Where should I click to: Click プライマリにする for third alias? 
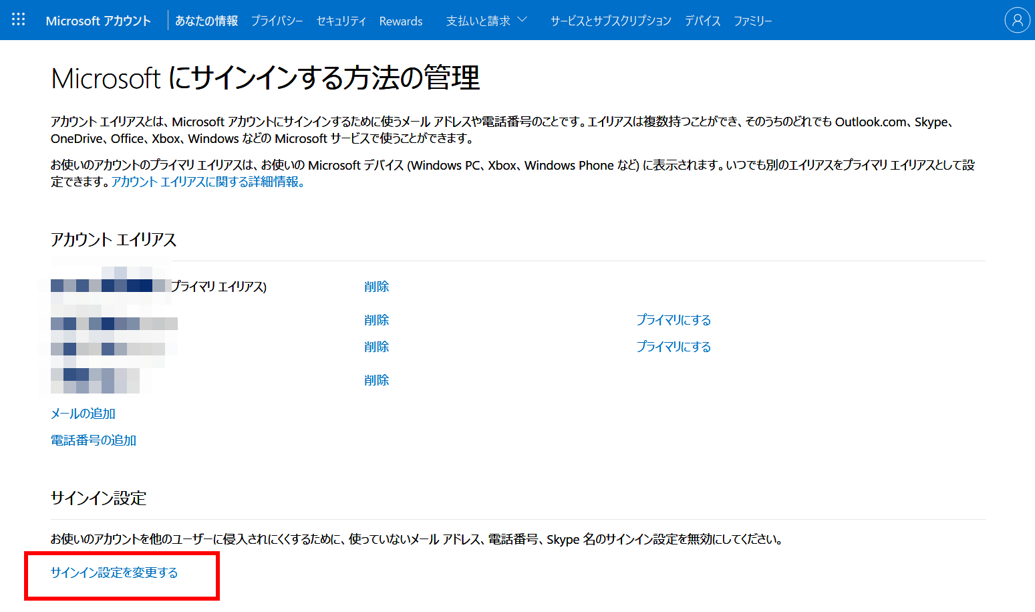pos(673,347)
